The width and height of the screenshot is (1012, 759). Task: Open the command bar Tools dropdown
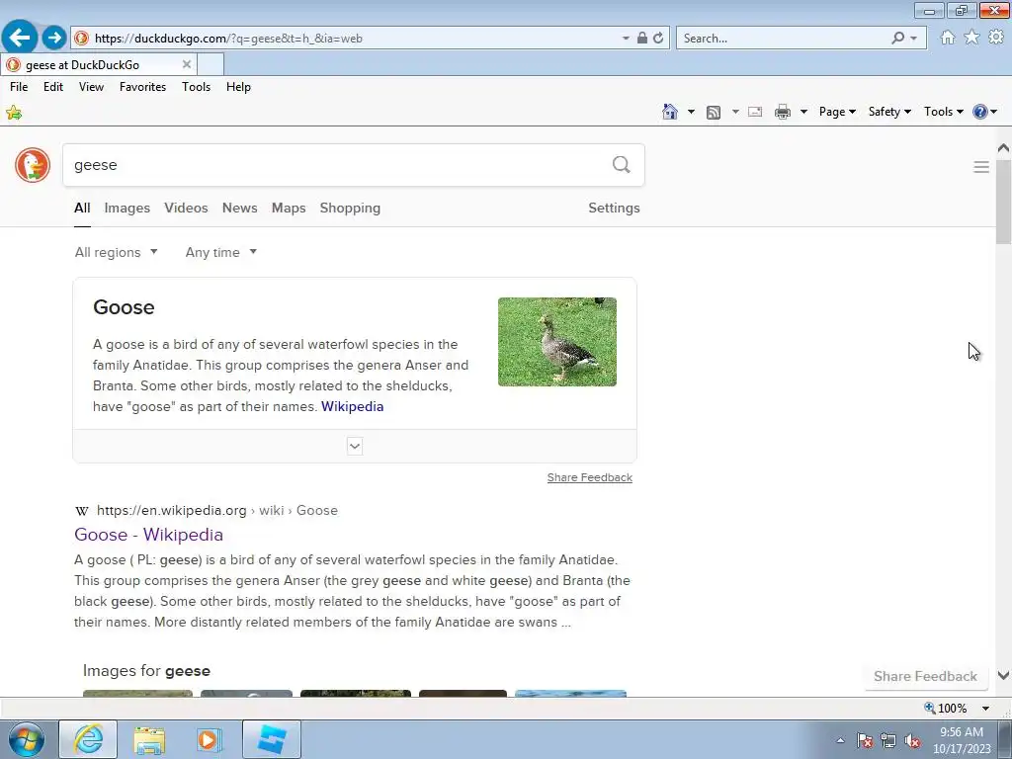[x=943, y=112]
